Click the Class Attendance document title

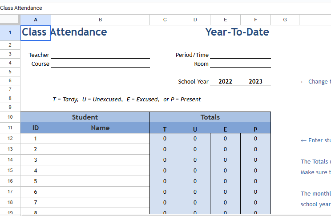pos(21,8)
